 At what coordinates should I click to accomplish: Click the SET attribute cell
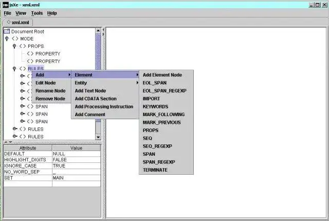28,178
